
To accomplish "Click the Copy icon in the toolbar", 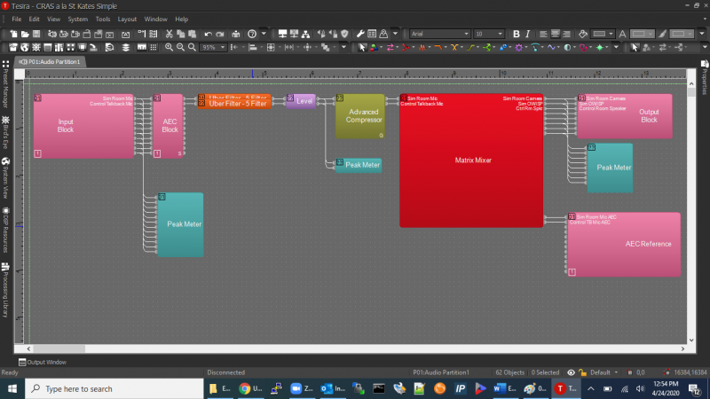I will click(x=181, y=34).
